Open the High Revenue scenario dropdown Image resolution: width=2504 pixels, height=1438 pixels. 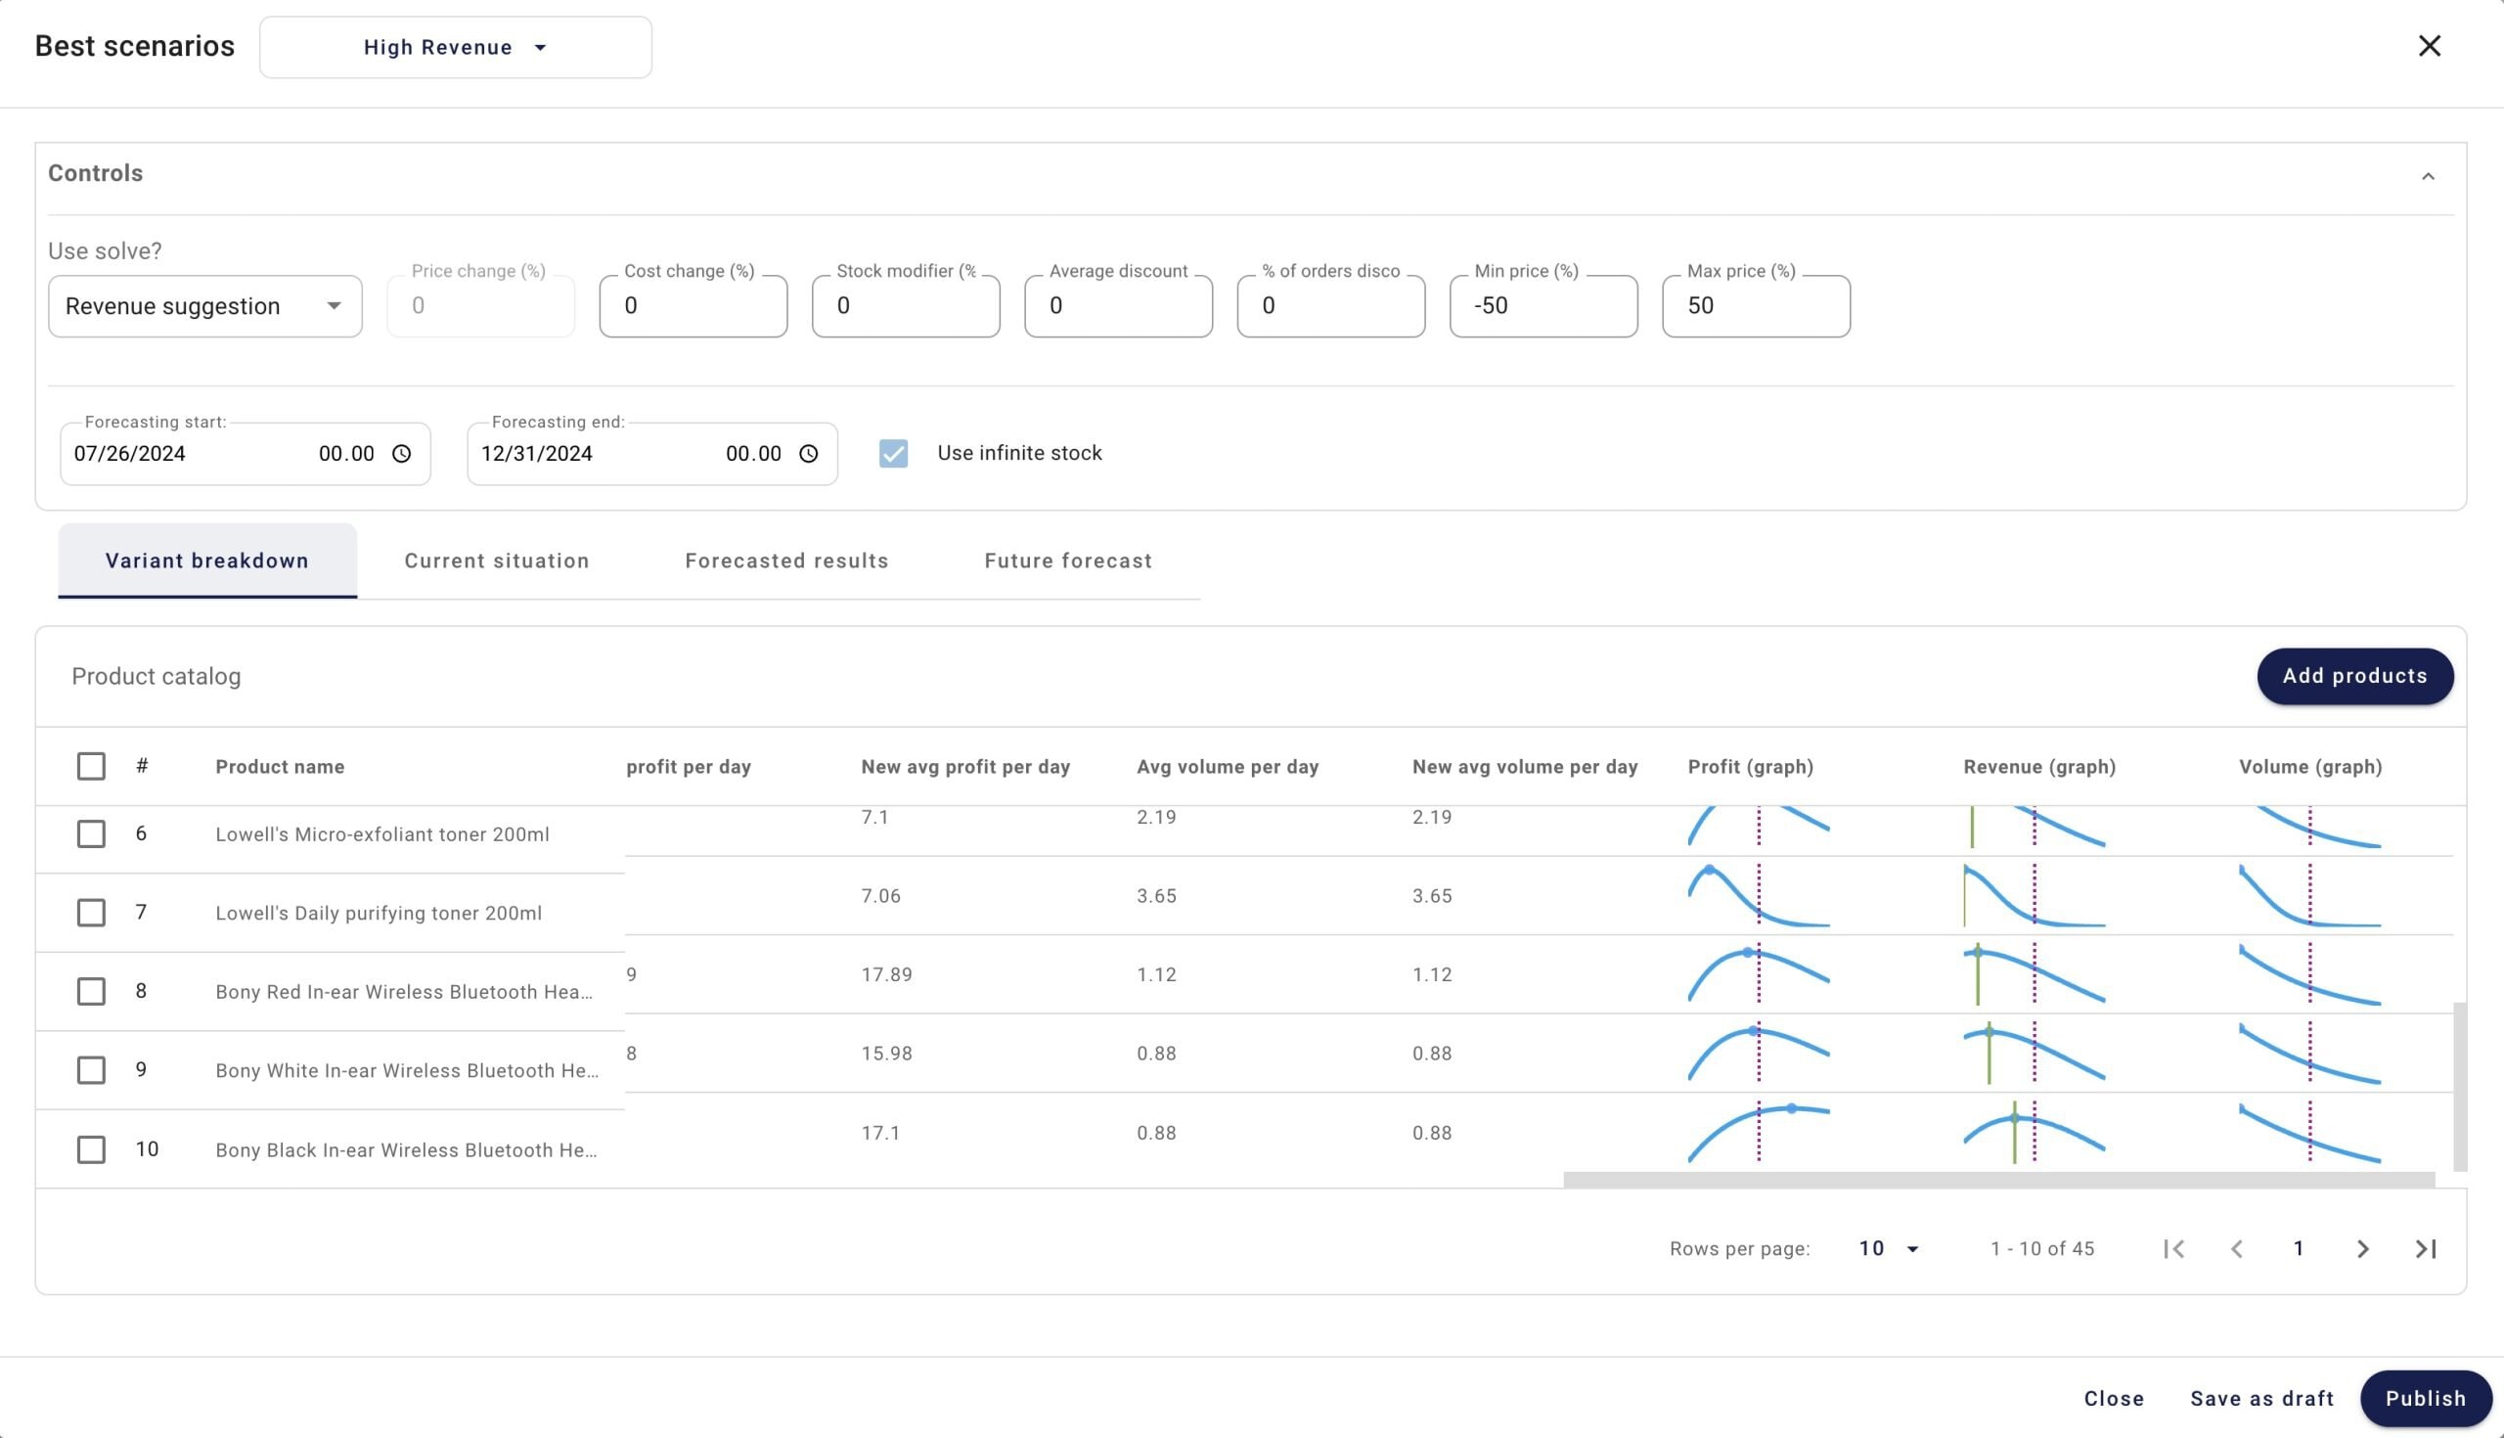tap(455, 47)
